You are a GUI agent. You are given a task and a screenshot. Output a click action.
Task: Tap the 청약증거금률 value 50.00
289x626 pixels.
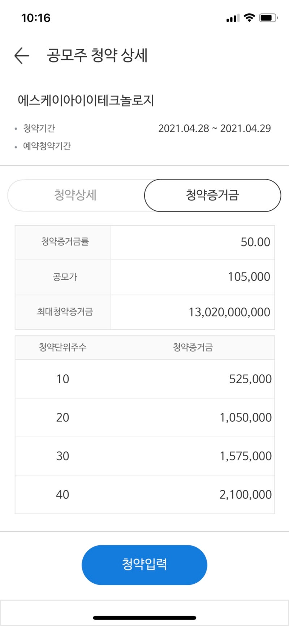[x=255, y=242]
